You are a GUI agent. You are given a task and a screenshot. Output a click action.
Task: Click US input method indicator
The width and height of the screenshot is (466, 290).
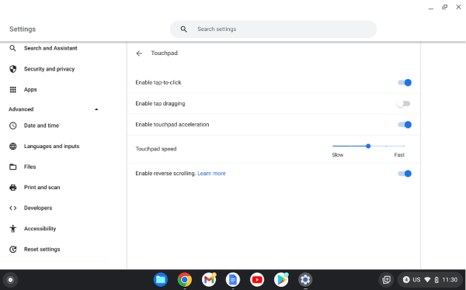[x=416, y=280]
